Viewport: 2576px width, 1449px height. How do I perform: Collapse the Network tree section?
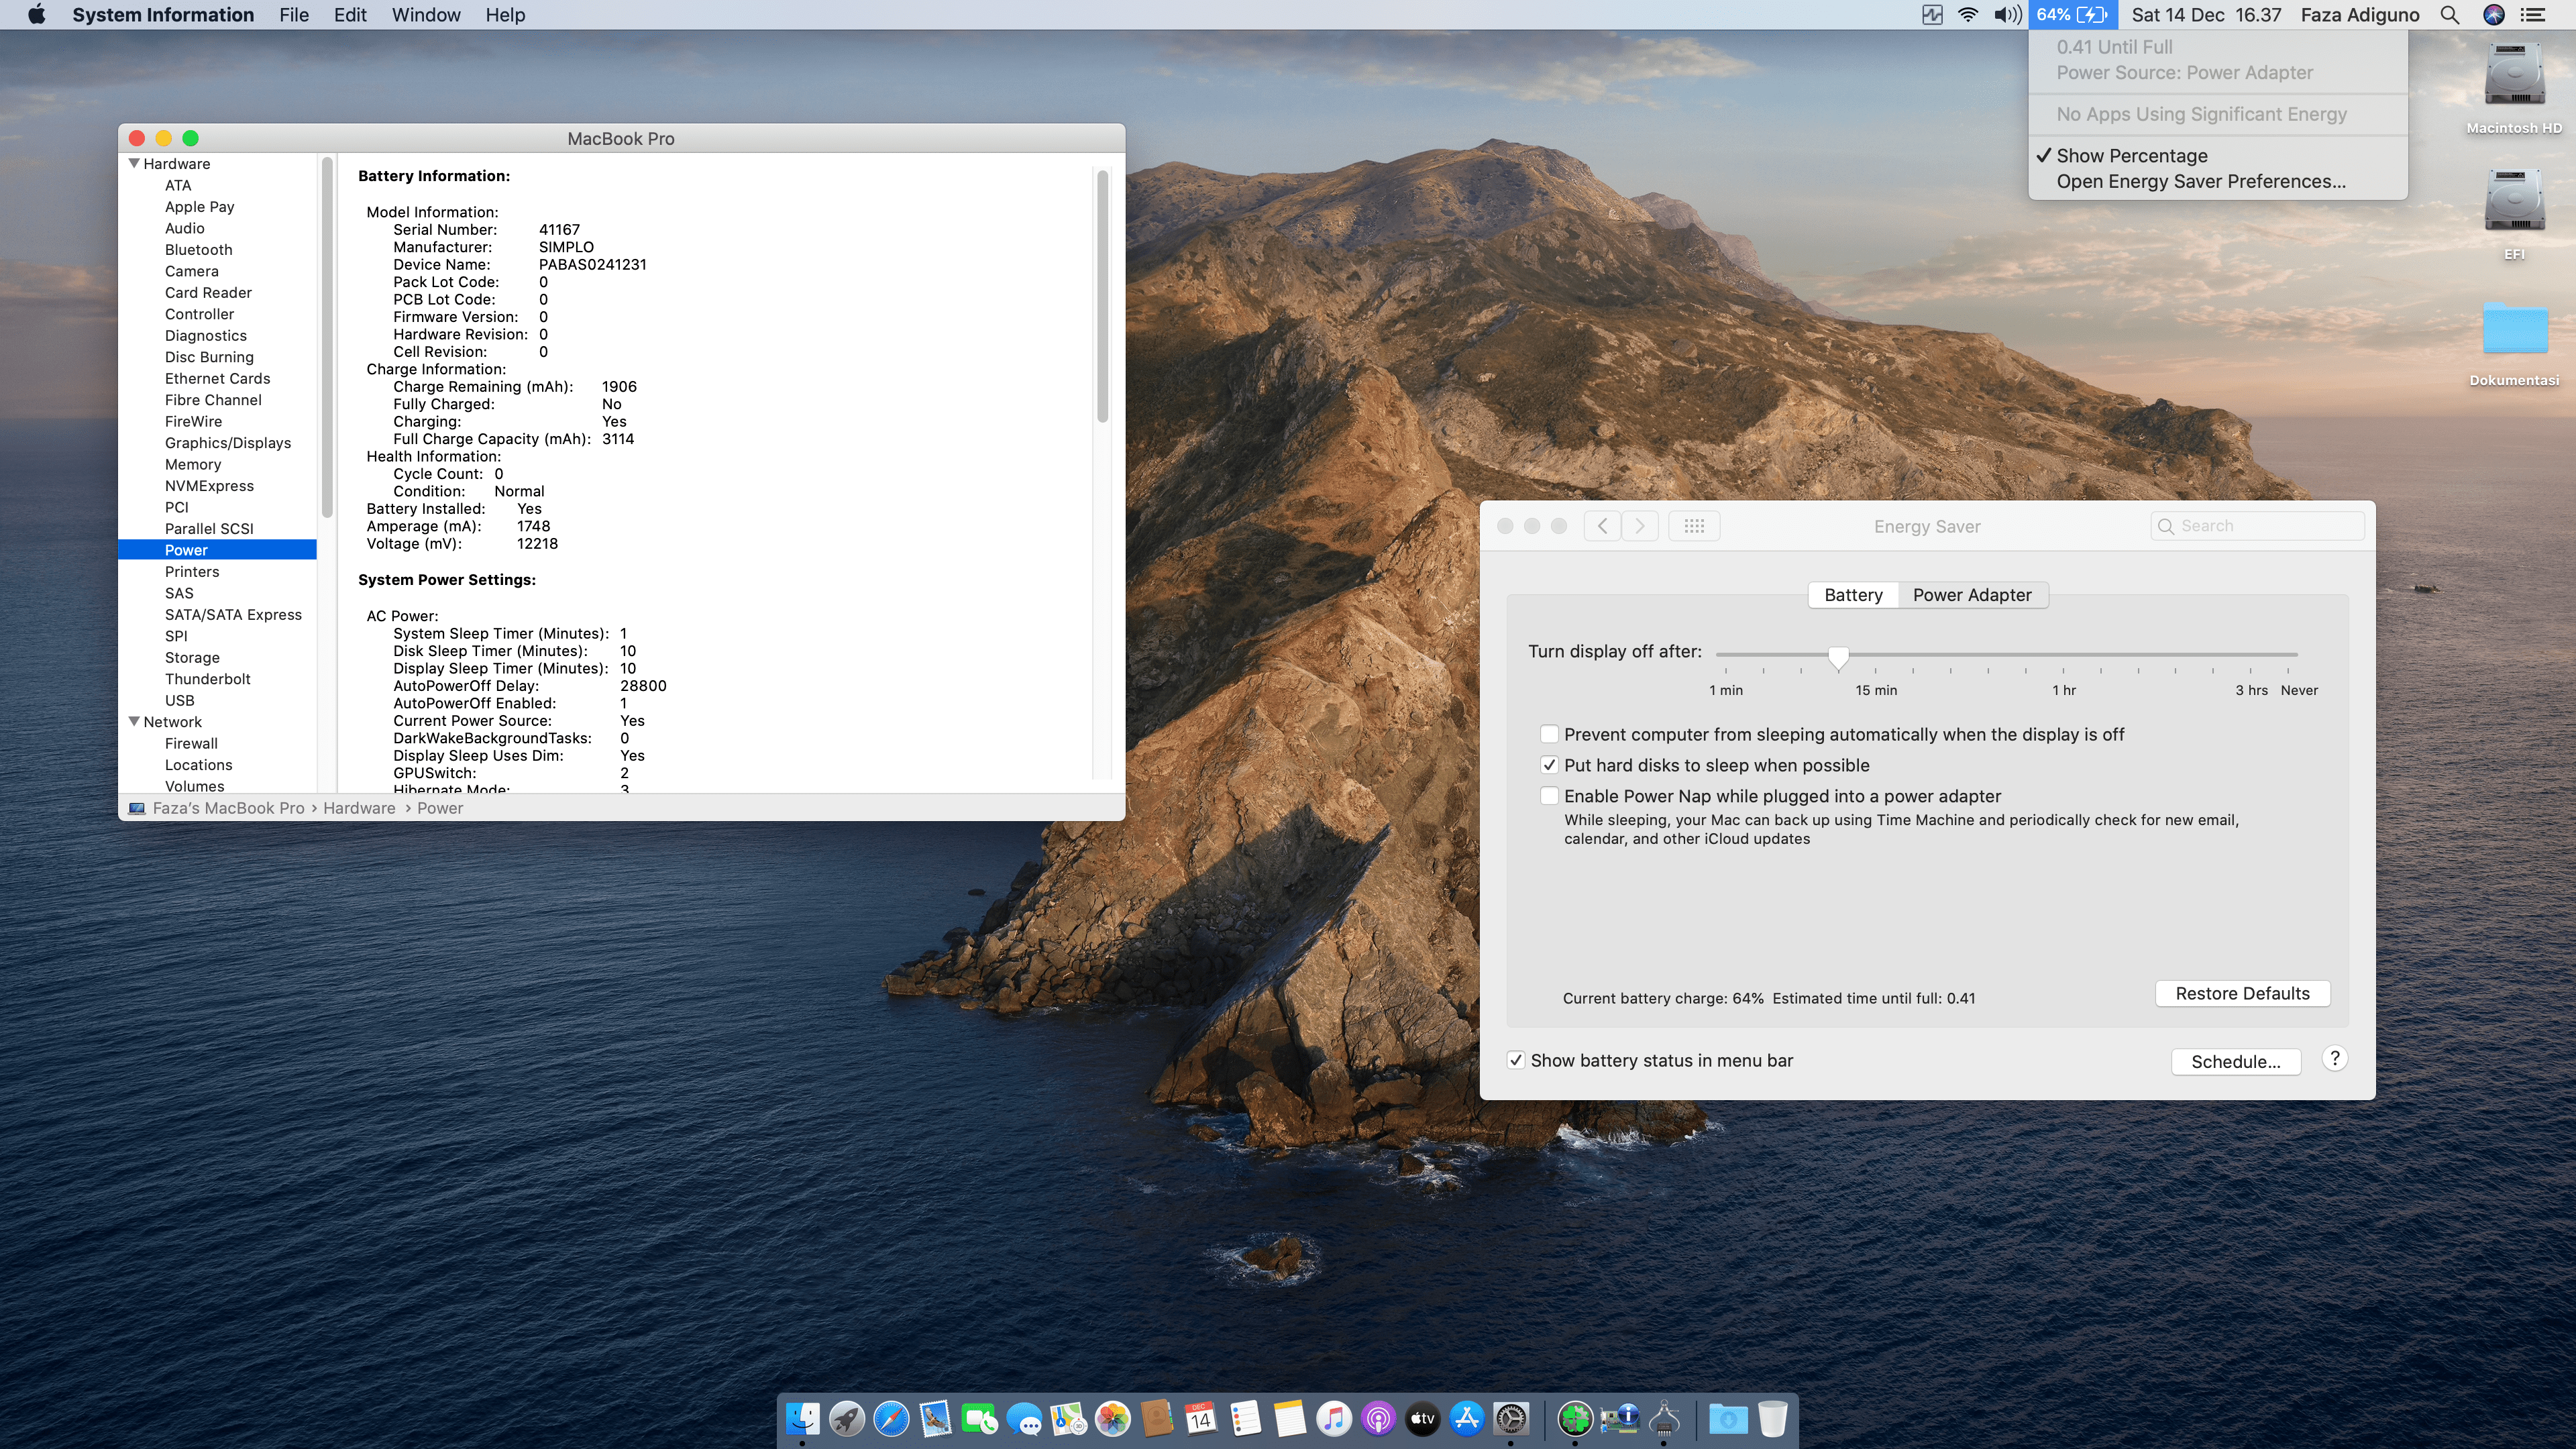pyautogui.click(x=134, y=721)
